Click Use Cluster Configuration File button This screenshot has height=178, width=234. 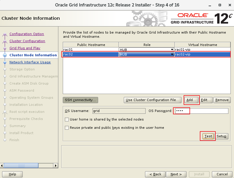coord(153,100)
